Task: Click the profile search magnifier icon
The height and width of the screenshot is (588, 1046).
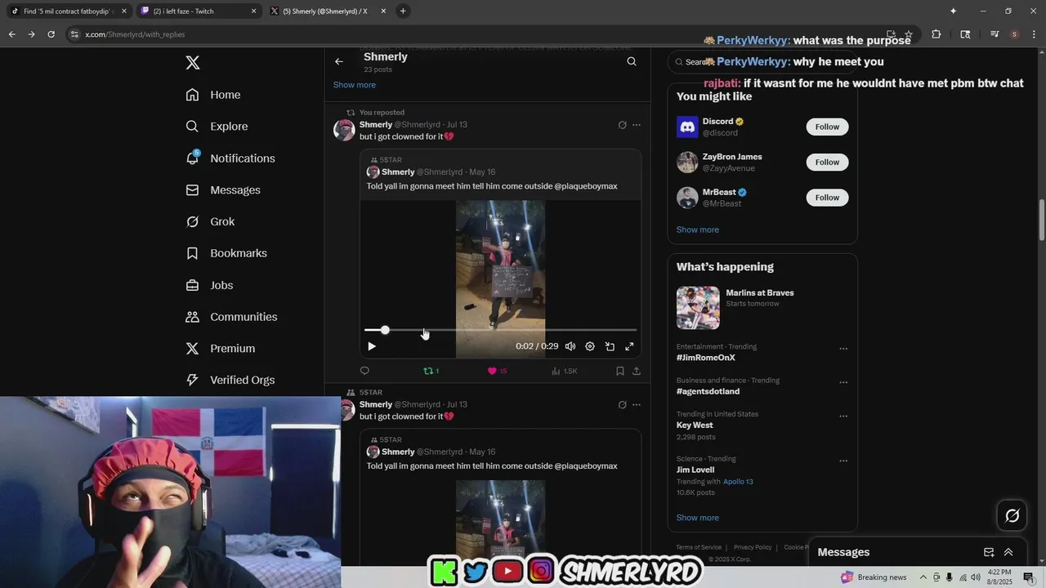Action: coord(632,61)
